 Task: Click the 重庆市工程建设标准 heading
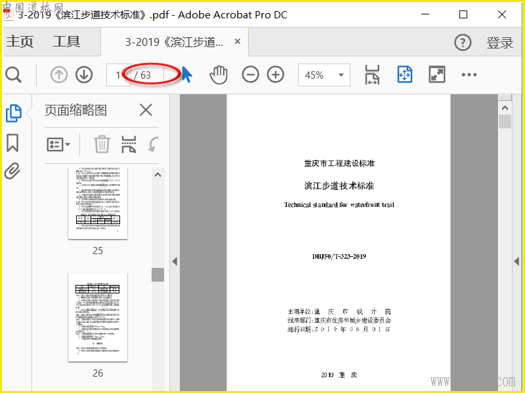pos(339,163)
